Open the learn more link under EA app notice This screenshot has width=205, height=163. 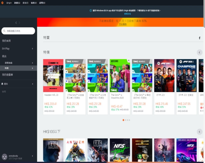[127, 14]
